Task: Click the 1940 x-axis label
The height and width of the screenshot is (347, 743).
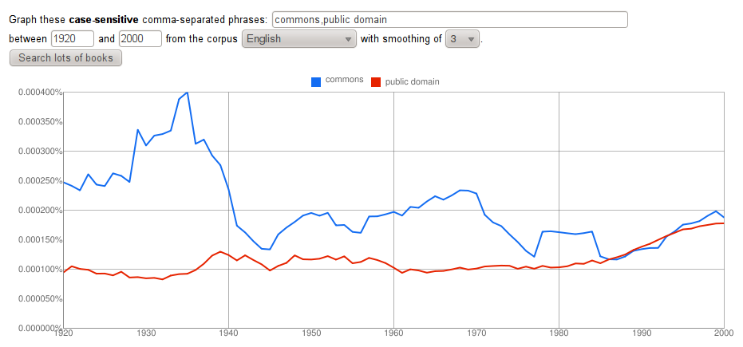Action: [228, 333]
